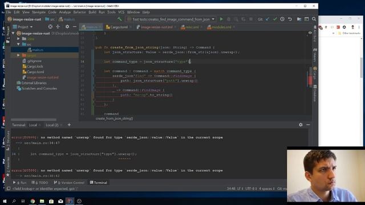Open Project Structure icon in toolbar

[299, 19]
